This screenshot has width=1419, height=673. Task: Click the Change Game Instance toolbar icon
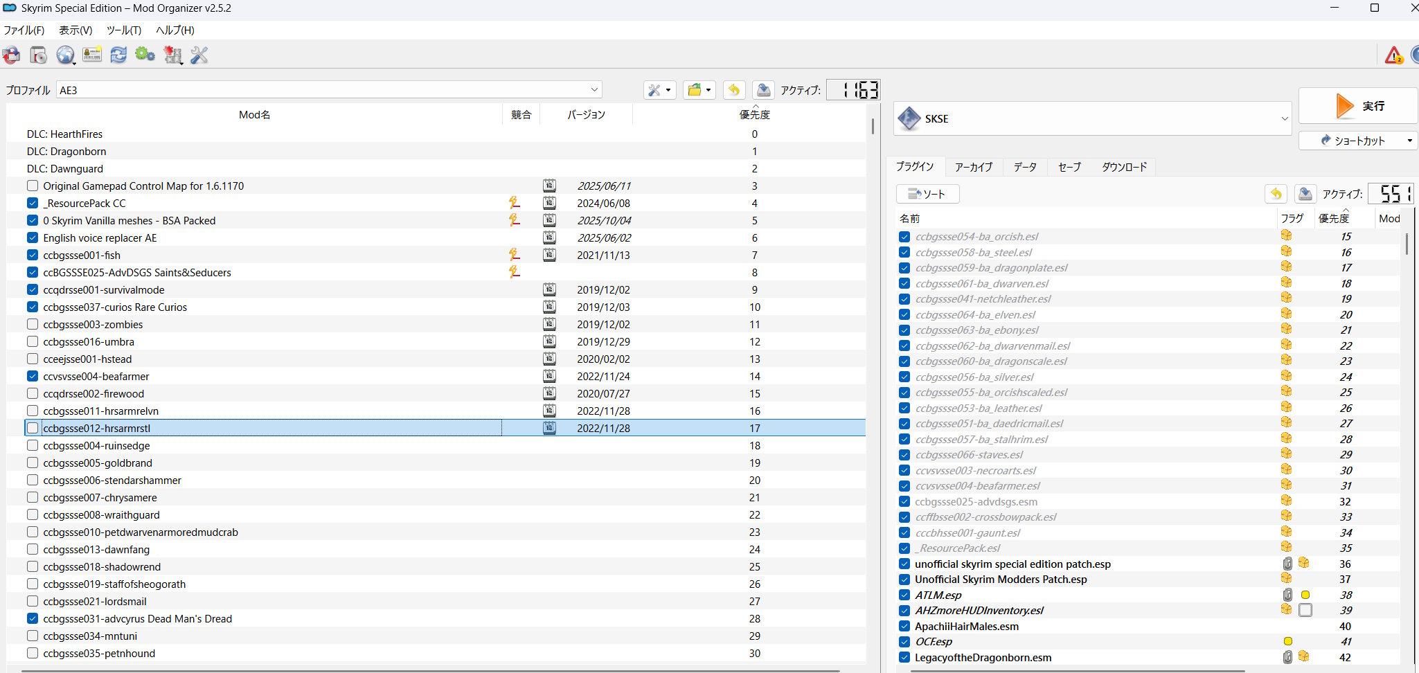coord(12,55)
